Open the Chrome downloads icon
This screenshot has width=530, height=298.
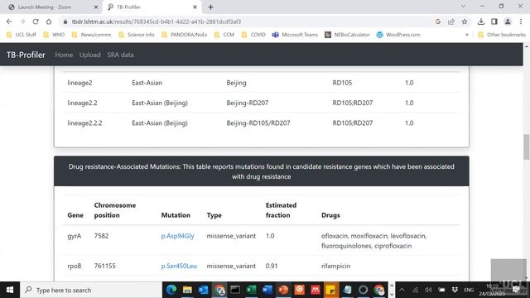[480, 22]
